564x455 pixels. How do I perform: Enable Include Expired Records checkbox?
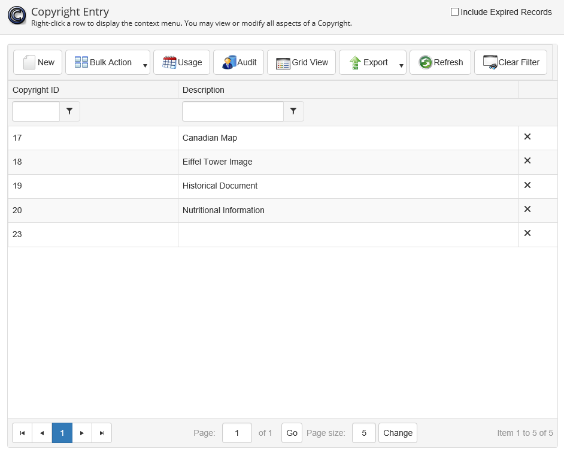pos(454,12)
